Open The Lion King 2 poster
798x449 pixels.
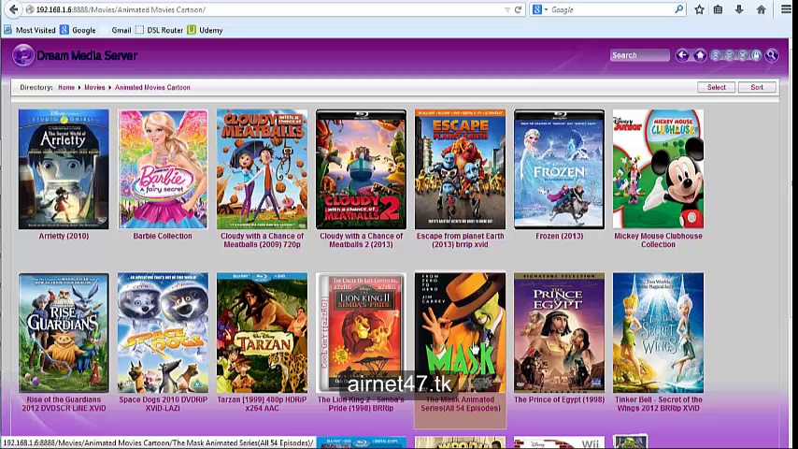point(361,332)
